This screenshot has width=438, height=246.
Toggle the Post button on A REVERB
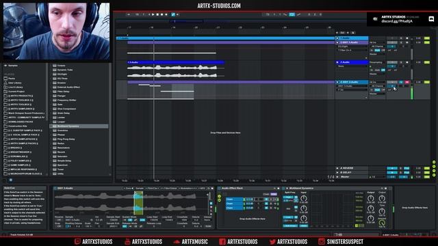[x=407, y=168]
